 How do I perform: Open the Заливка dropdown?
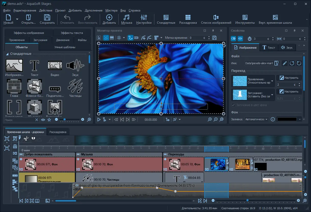(256, 119)
